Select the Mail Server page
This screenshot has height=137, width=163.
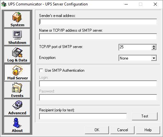(x=17, y=72)
